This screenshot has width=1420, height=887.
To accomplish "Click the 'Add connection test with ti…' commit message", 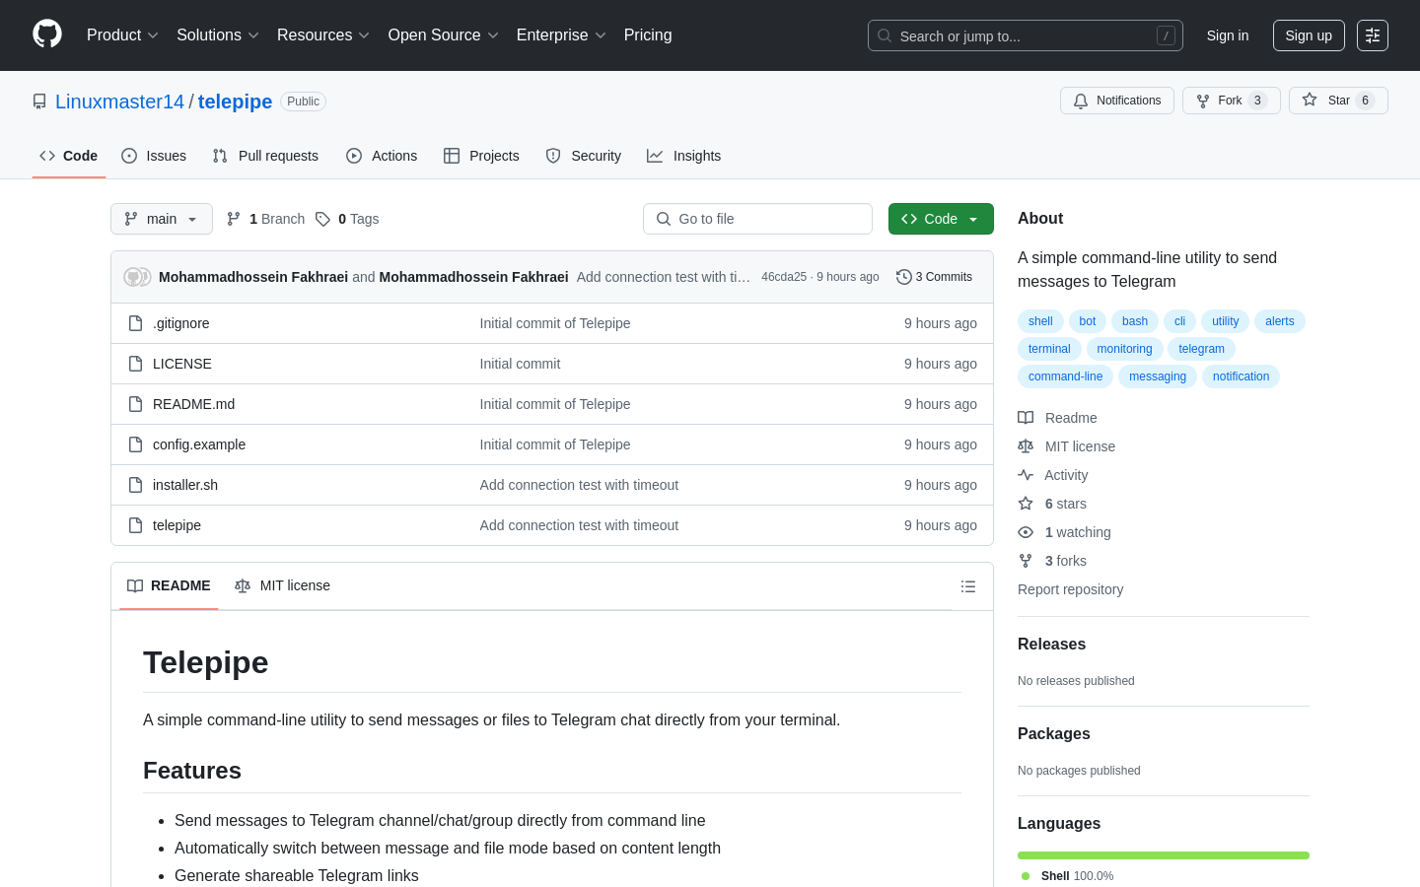I will [664, 277].
